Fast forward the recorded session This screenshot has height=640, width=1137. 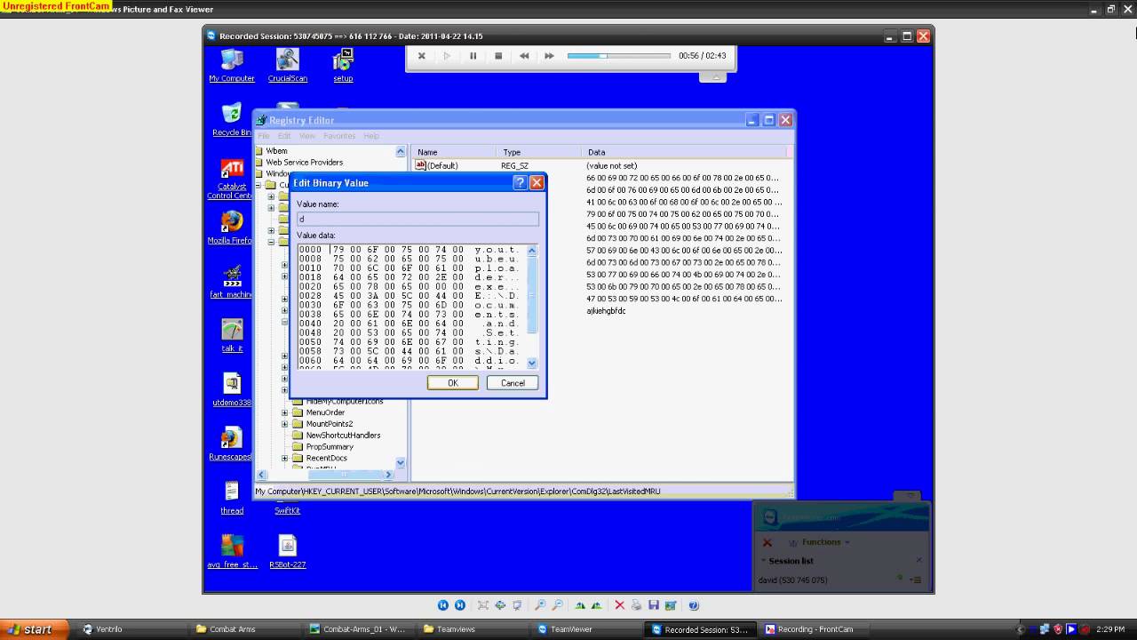pyautogui.click(x=549, y=56)
